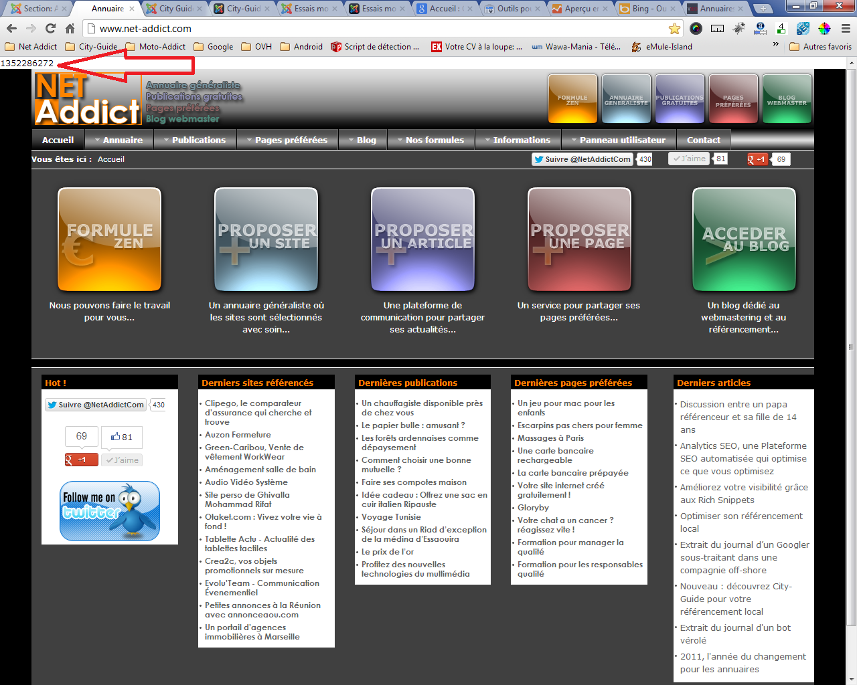857x685 pixels.
Task: Expand the Publications navigation dropdown
Action: coord(194,140)
